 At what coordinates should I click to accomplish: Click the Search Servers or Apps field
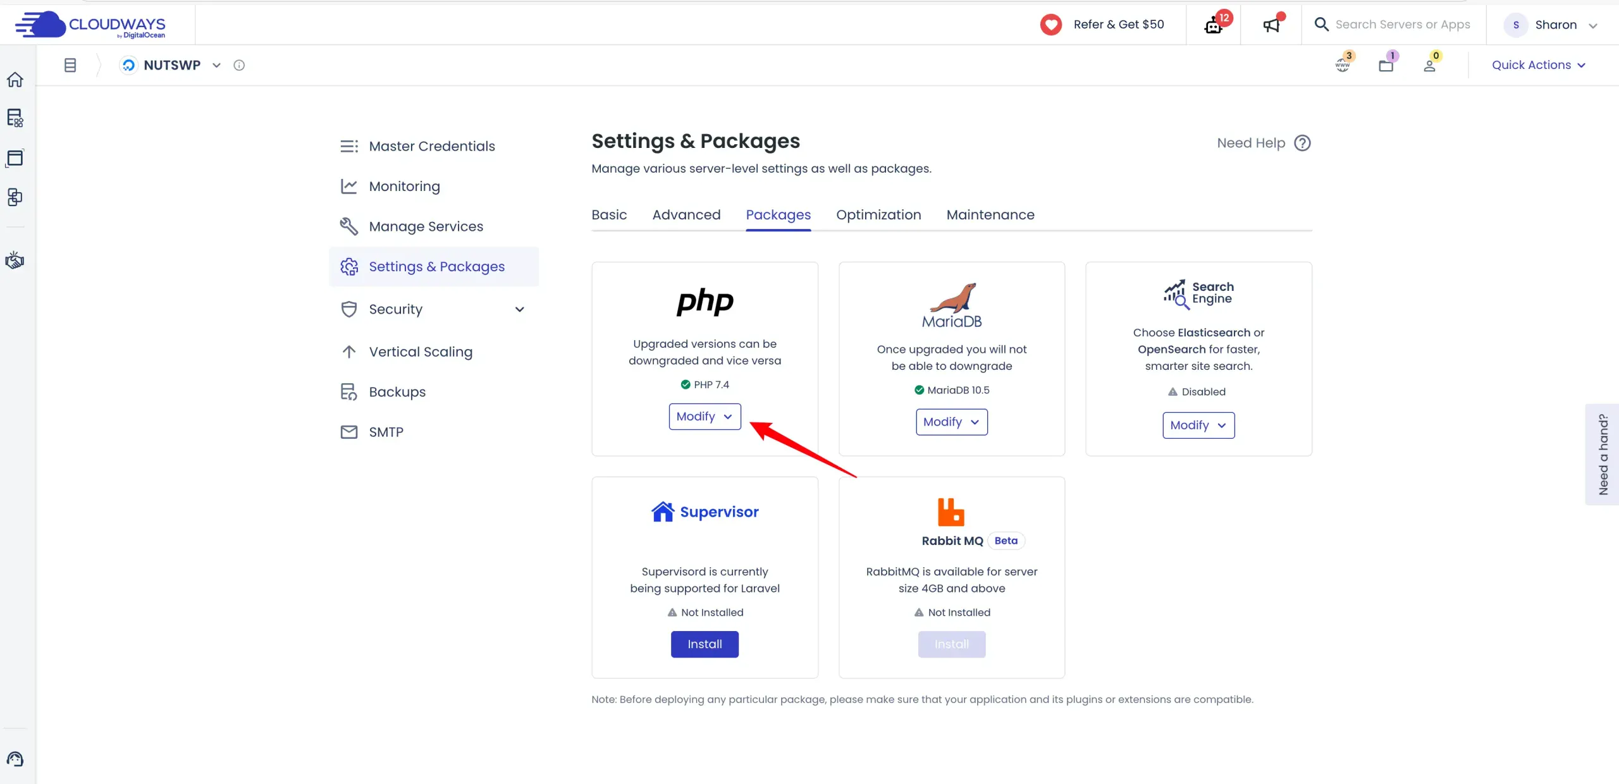[x=1402, y=25]
